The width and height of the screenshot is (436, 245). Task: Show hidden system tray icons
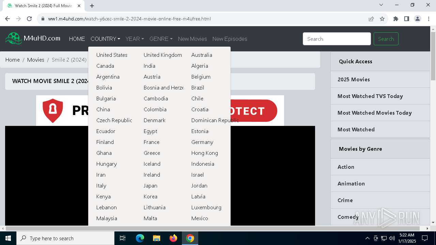point(367,238)
